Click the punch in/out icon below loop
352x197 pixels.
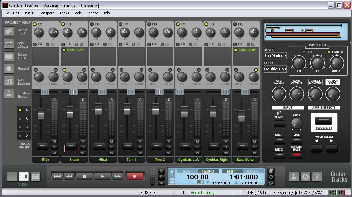point(271,183)
